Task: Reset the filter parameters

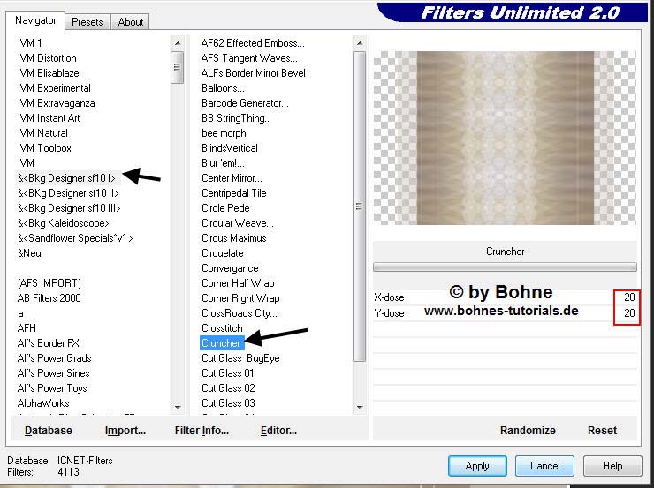Action: tap(602, 431)
